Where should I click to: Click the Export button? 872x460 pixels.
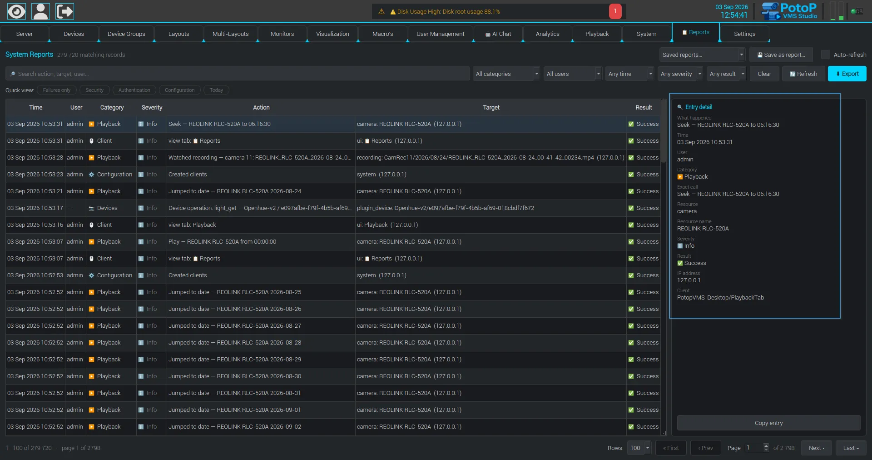847,74
